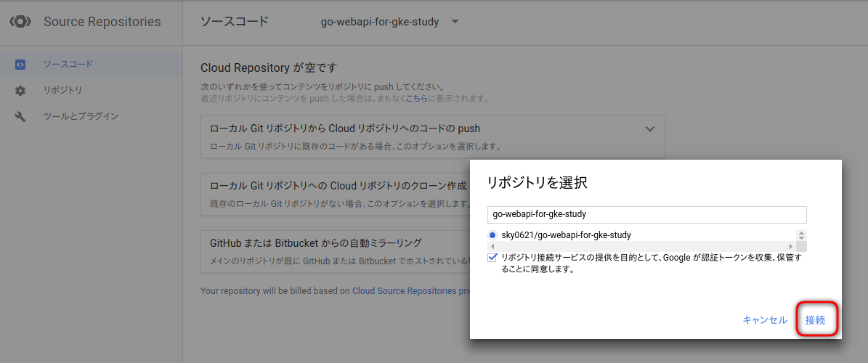Screen dimensions: 868x363
Task: Click the Cloud Repository が空です heading
Action: click(x=269, y=68)
